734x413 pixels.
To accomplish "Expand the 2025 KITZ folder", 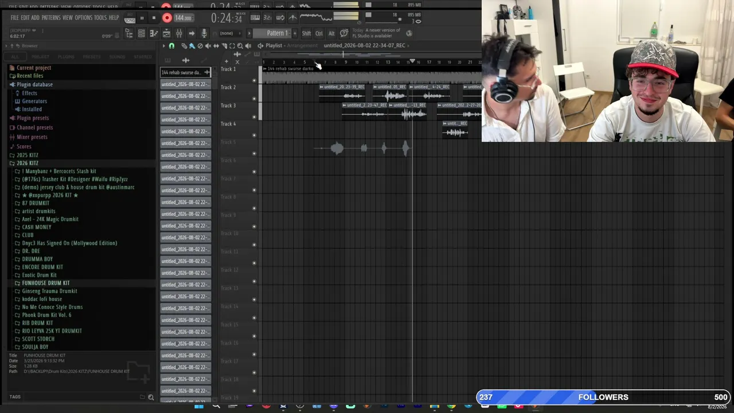I will pyautogui.click(x=28, y=155).
